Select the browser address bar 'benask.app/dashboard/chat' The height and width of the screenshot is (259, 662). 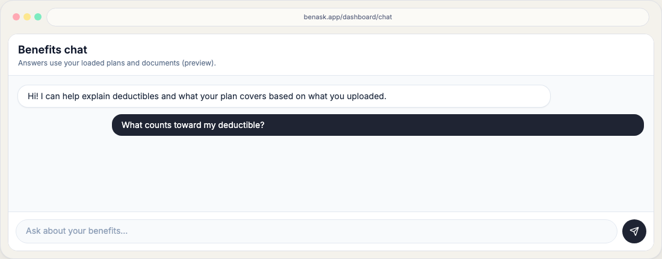347,17
